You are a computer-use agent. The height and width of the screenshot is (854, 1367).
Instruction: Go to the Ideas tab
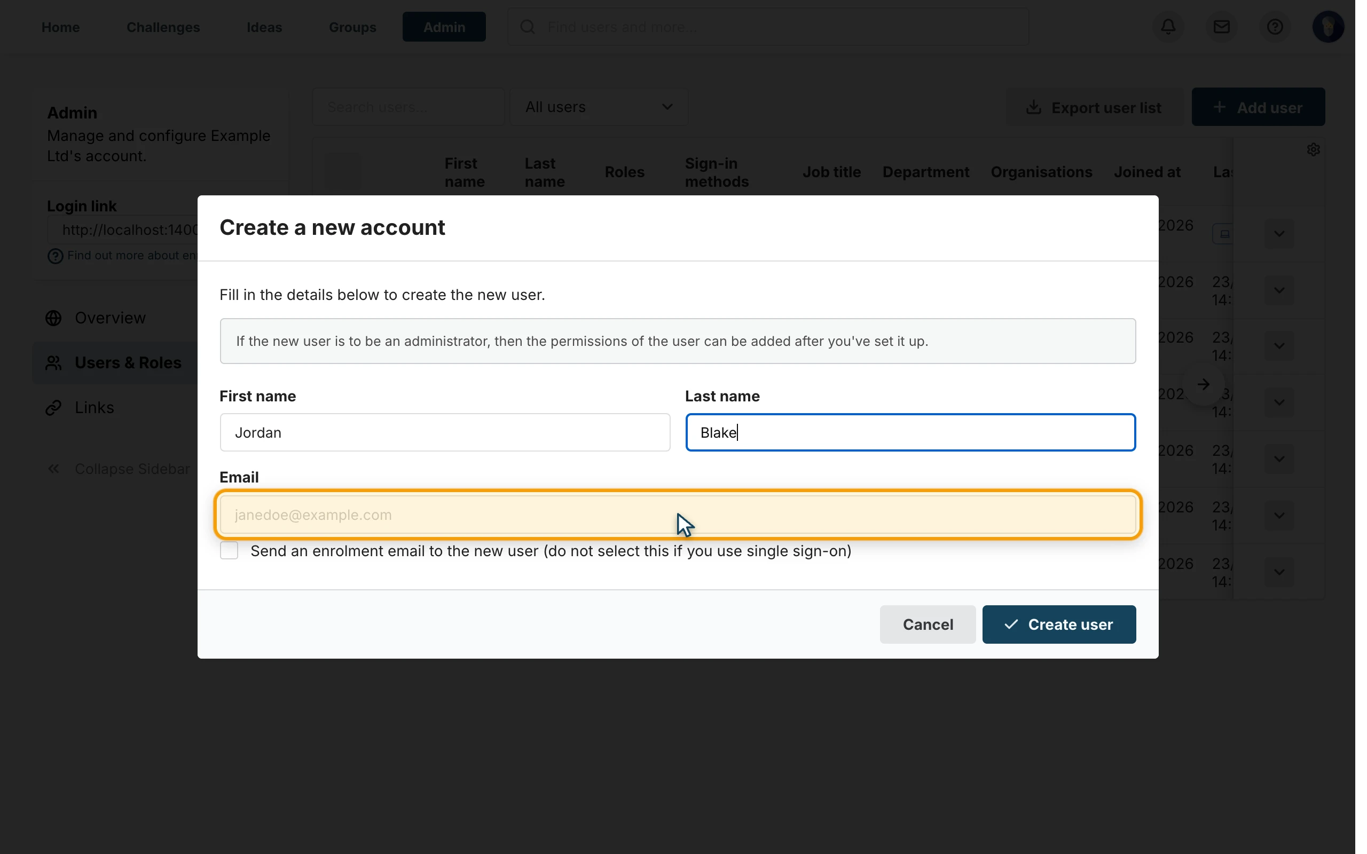[264, 27]
